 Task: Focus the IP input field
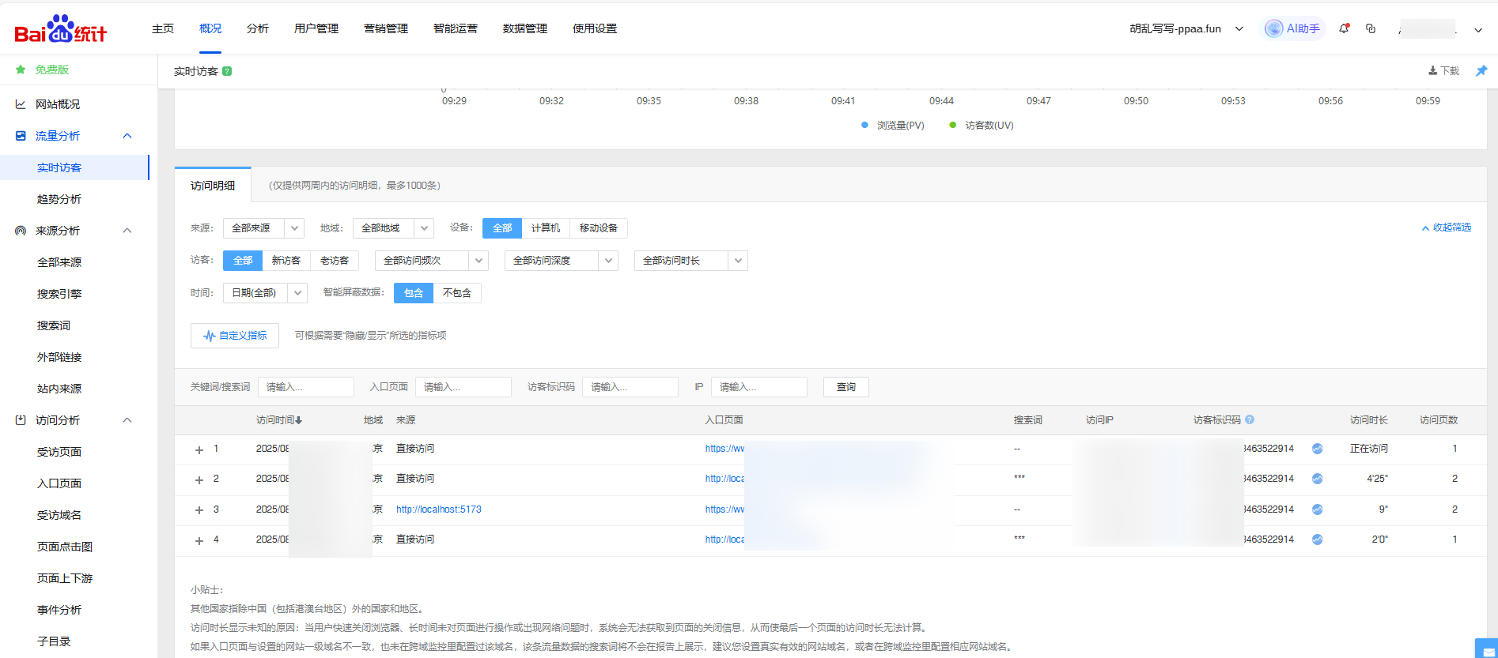[x=759, y=387]
